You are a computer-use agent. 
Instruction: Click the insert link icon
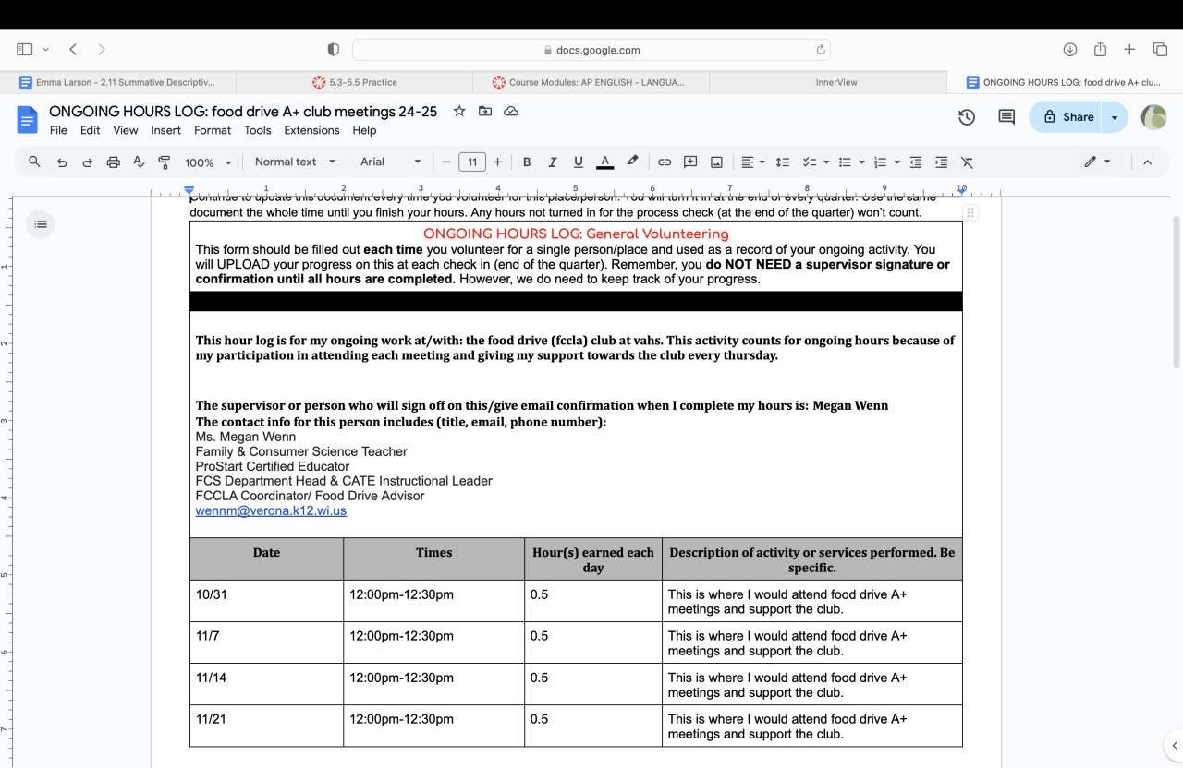[x=664, y=162]
